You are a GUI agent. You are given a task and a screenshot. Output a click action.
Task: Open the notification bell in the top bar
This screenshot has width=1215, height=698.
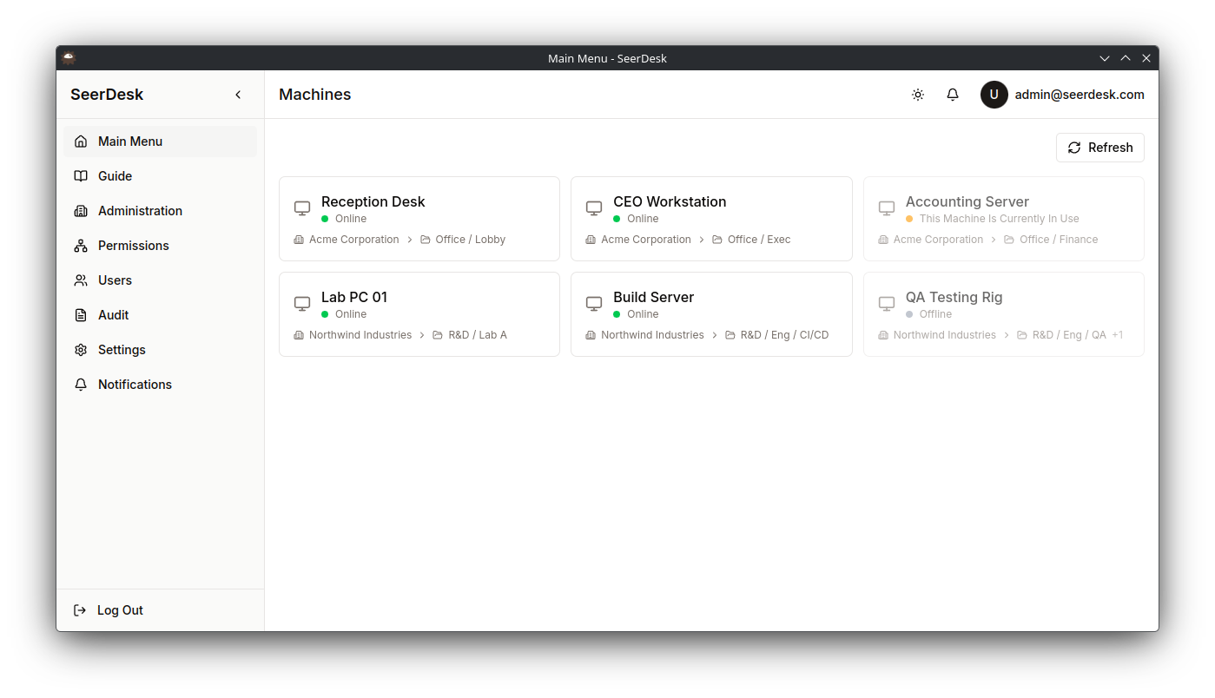(953, 95)
